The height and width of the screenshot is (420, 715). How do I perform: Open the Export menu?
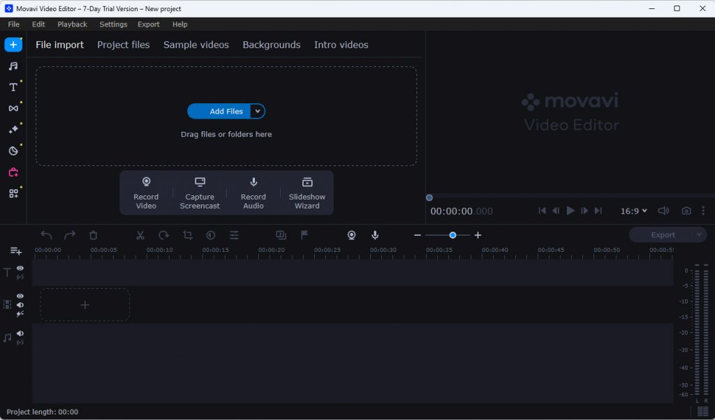click(x=149, y=24)
